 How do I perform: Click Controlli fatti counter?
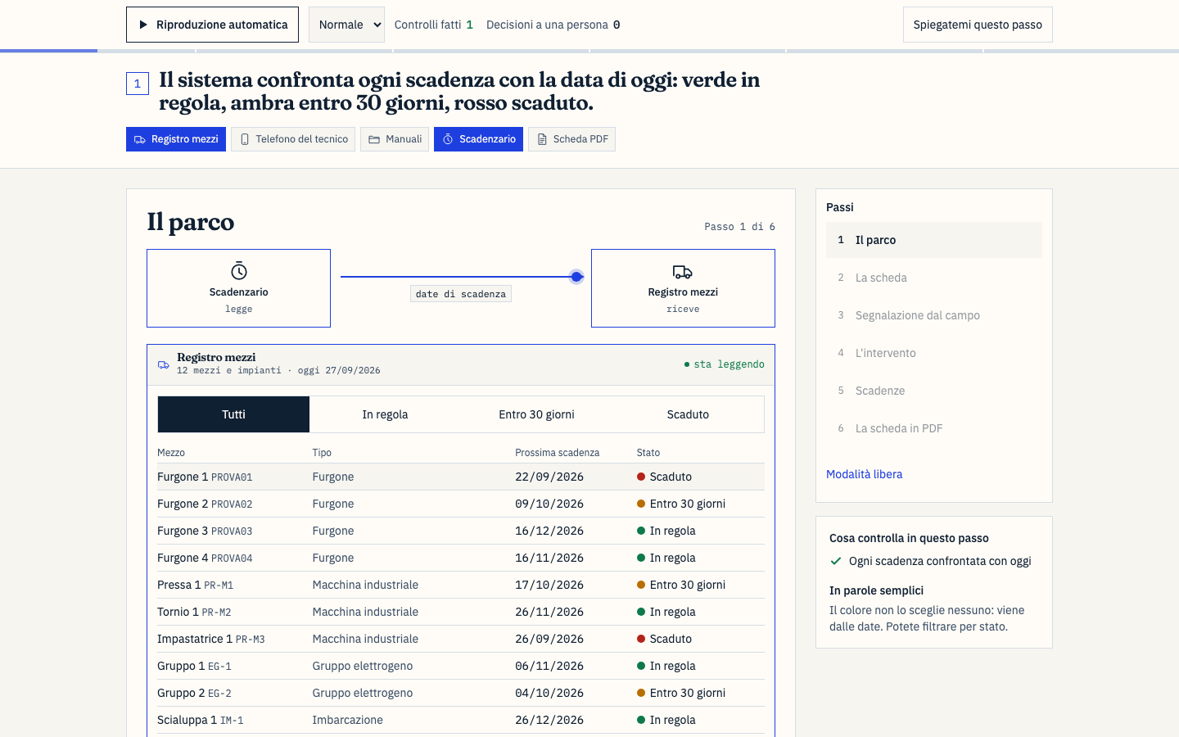pyautogui.click(x=434, y=25)
